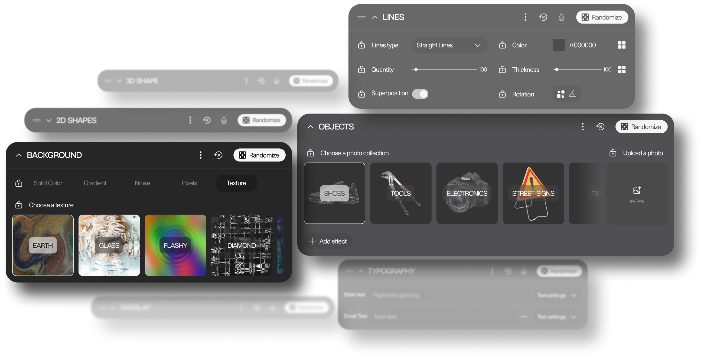This screenshot has height=358, width=701.
Task: Open color presets grid next to Color
Action: coord(622,45)
